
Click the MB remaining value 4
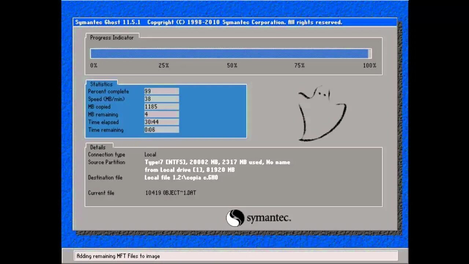tap(162, 114)
